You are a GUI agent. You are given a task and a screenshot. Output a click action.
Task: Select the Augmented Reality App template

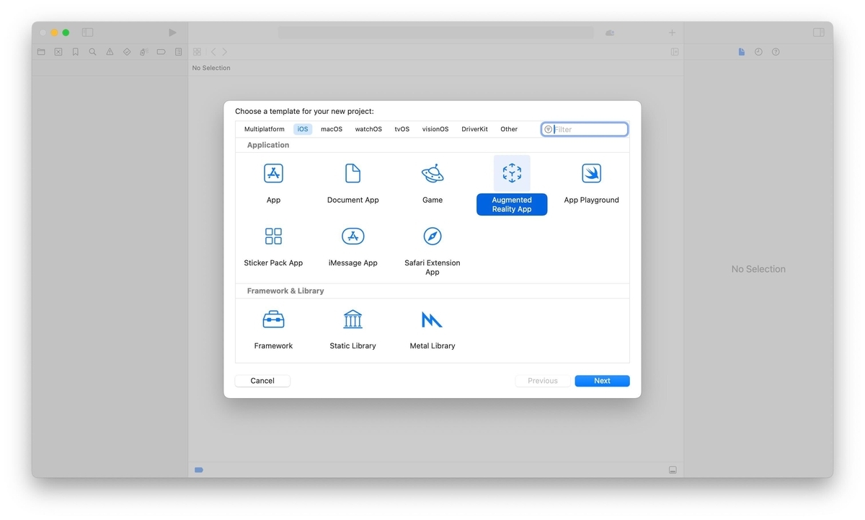click(x=512, y=174)
